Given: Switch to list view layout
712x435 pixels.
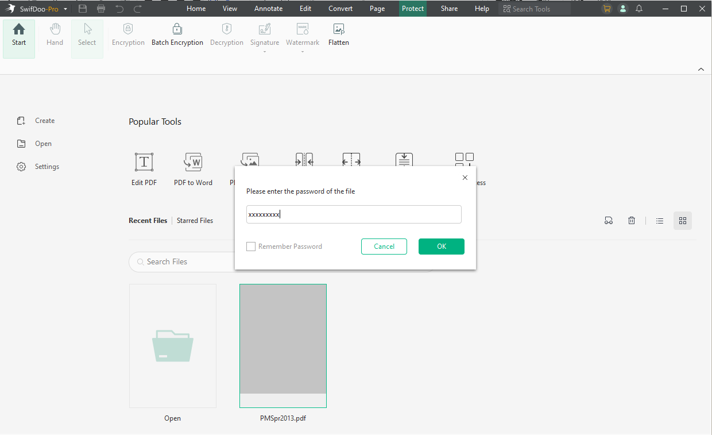Looking at the screenshot, I should 660,221.
